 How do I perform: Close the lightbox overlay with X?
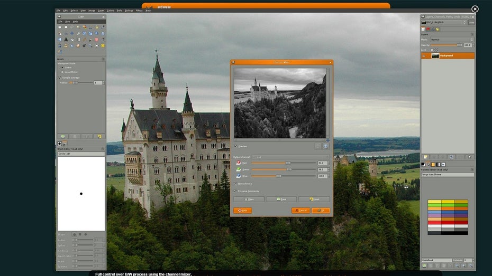click(x=475, y=9)
